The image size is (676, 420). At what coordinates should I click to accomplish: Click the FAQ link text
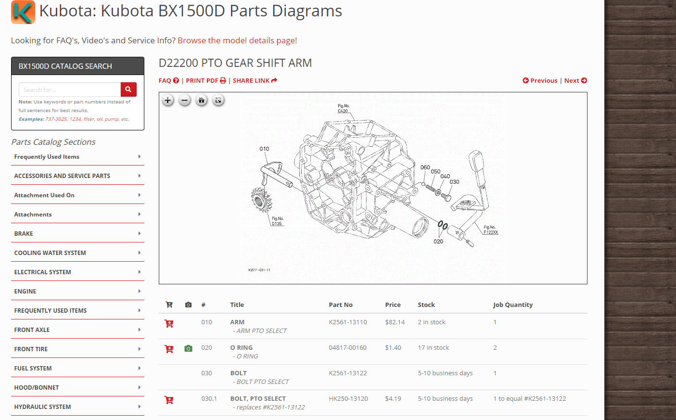[x=165, y=80]
